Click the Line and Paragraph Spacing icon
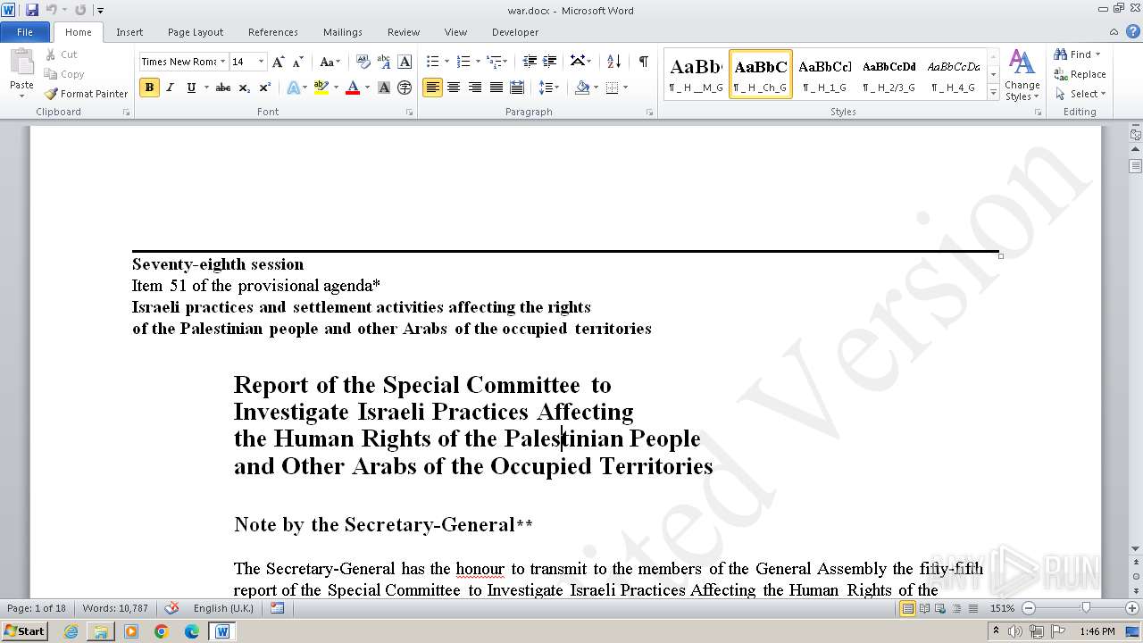Viewport: 1143px width, 643px height. (545, 88)
